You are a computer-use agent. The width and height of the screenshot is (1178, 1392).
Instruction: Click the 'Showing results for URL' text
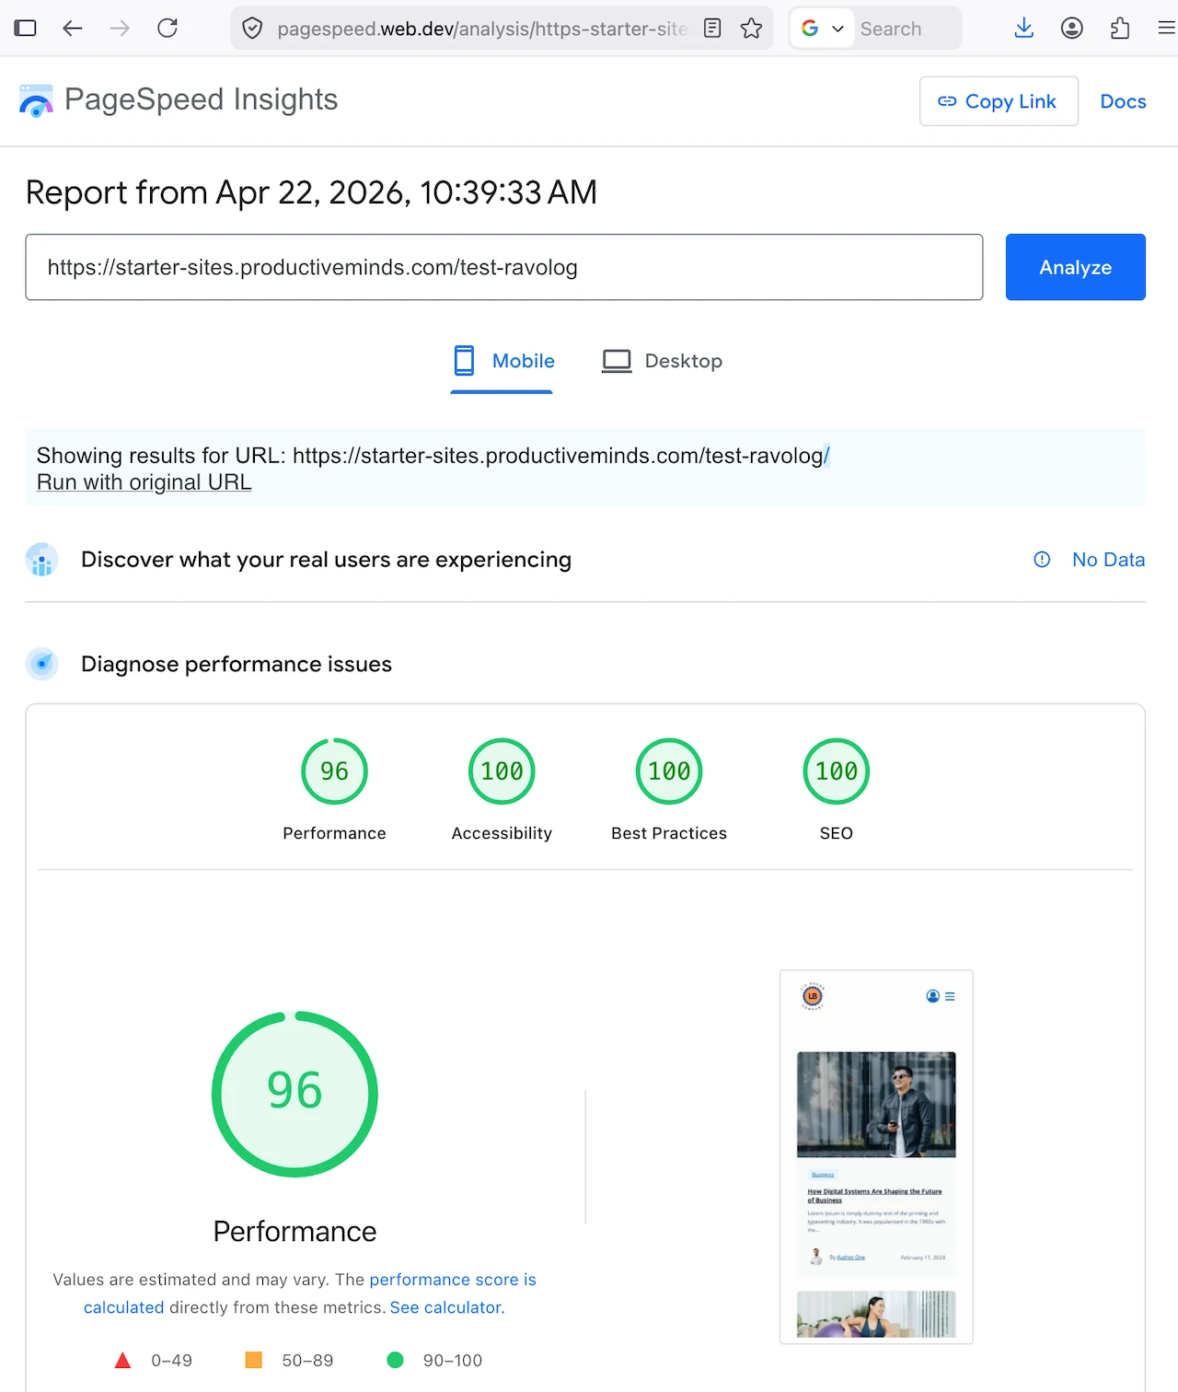point(433,456)
